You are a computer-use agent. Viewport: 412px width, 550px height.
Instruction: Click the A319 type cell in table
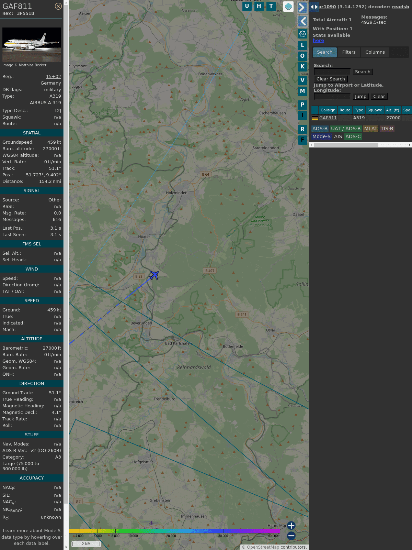(x=359, y=118)
